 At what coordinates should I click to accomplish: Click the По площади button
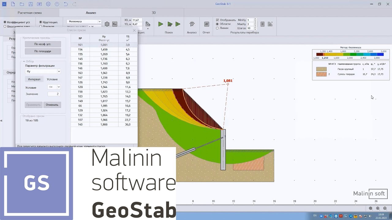43,51
